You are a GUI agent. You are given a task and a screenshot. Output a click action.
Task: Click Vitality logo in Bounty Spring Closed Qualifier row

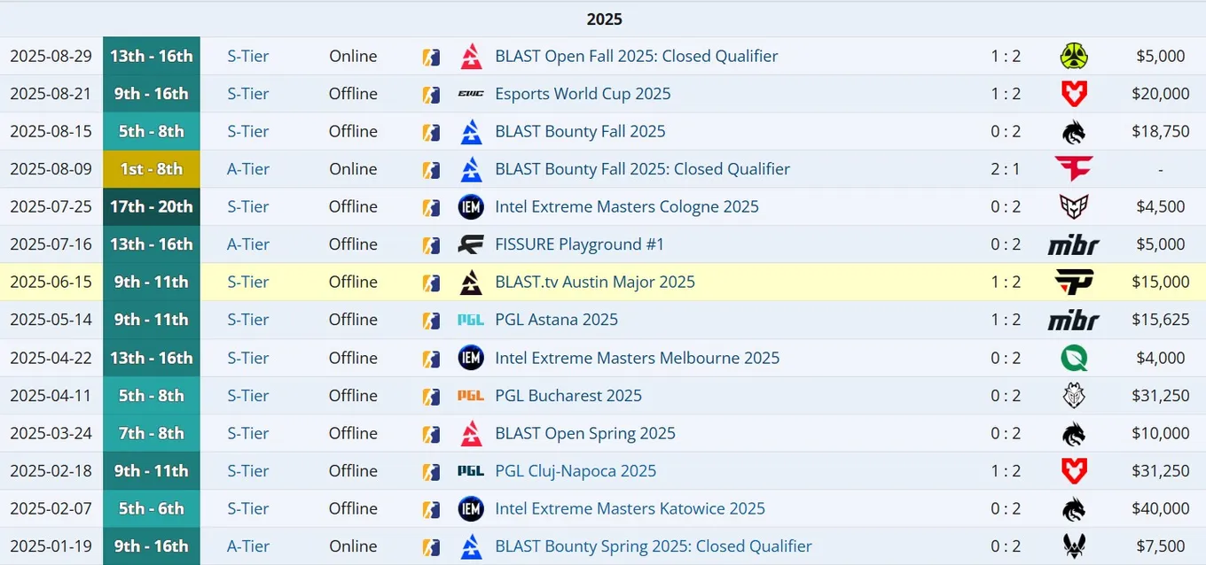click(1074, 546)
